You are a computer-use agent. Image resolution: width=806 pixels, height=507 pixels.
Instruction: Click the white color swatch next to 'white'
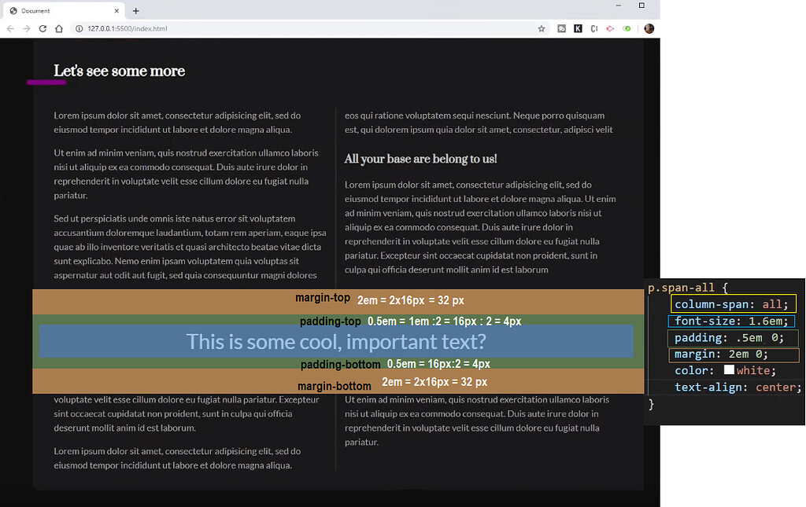pos(729,369)
